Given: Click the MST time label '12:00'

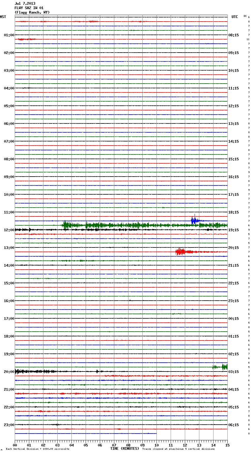Looking at the screenshot, I should (x=9, y=230).
